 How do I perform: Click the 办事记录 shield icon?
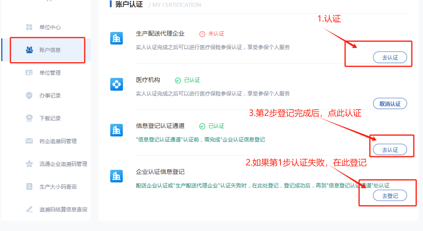[x=29, y=95]
